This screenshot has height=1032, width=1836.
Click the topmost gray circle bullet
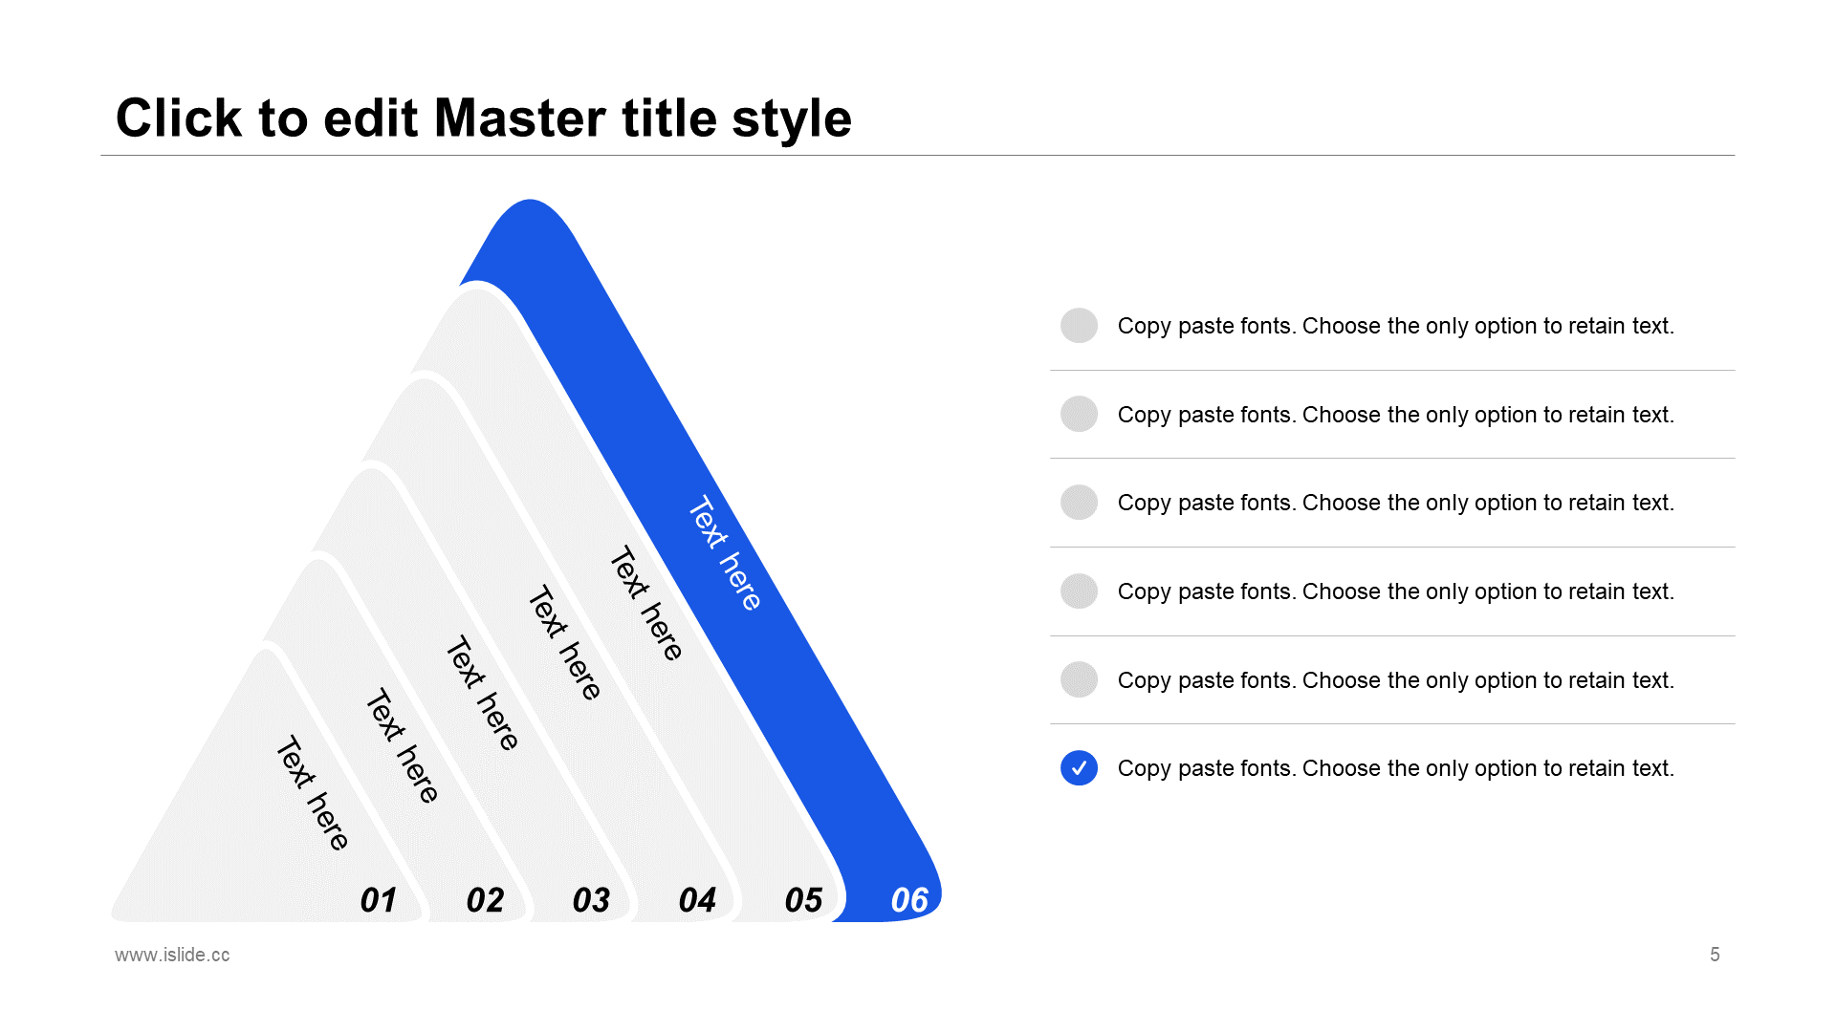1079,326
